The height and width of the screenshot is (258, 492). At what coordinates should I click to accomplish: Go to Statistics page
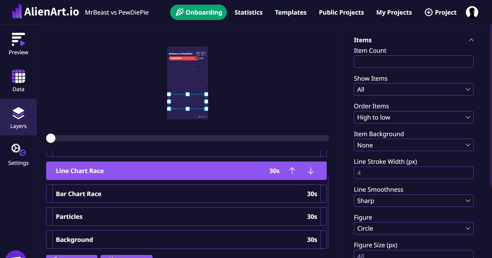point(249,12)
